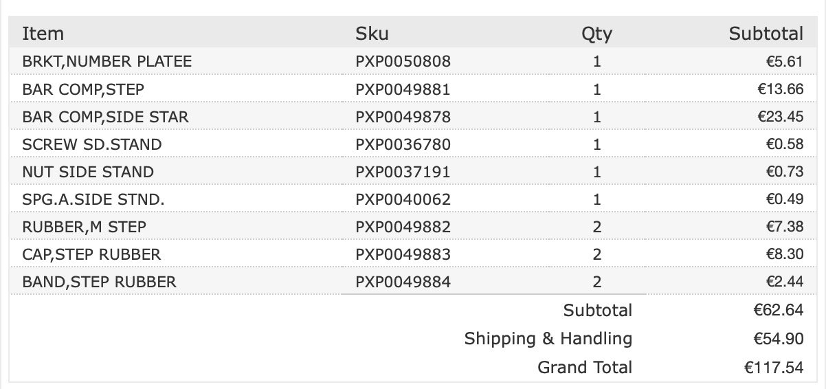Select the BAR COMP,SIDE STAR item

(x=105, y=117)
